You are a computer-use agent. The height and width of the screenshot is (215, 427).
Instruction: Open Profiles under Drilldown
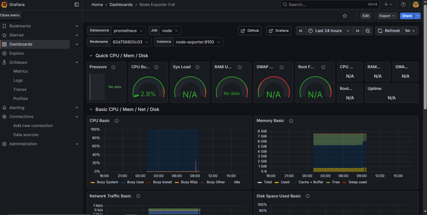(20, 99)
